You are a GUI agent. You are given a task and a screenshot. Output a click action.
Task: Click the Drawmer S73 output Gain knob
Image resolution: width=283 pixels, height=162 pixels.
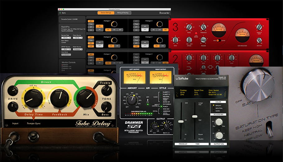click(x=166, y=126)
